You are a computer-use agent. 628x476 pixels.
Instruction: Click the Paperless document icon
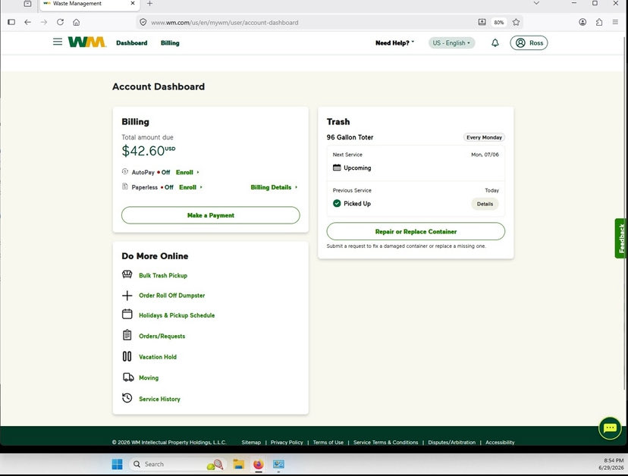125,186
